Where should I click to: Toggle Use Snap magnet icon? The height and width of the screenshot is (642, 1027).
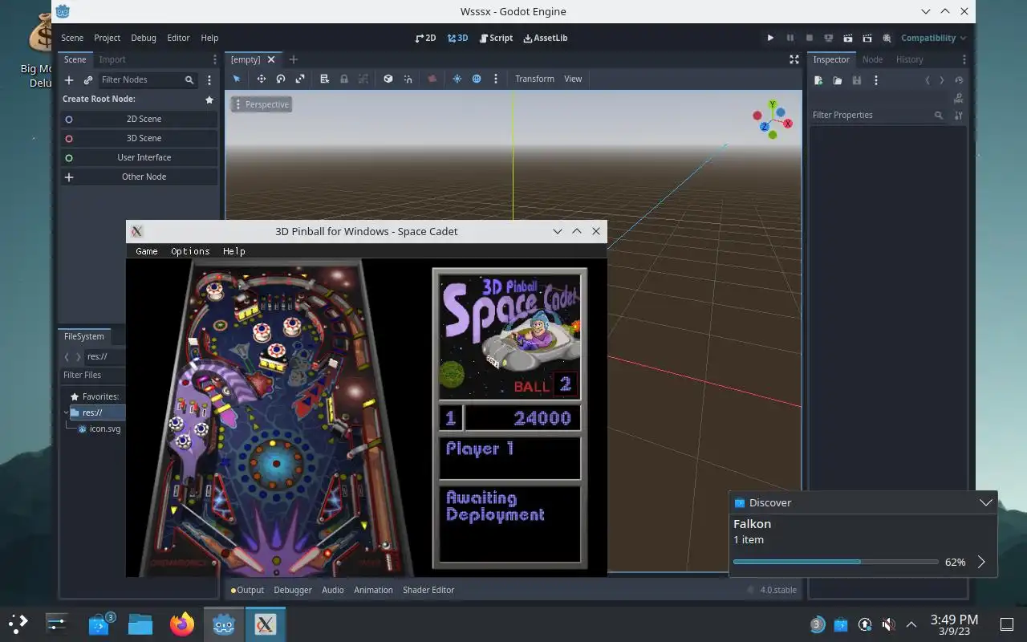point(408,79)
